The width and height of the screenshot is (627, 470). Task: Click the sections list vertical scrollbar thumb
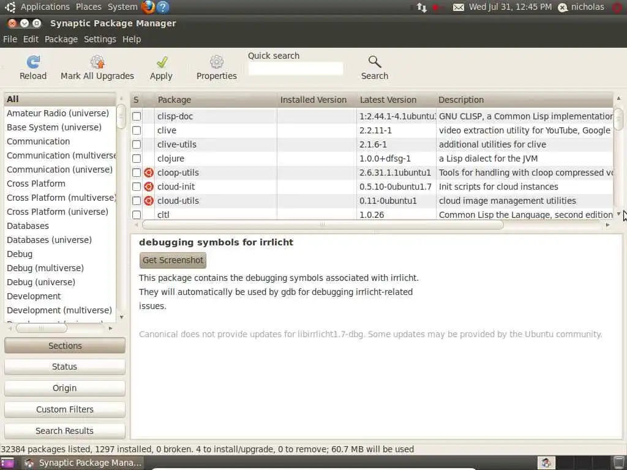[x=121, y=117]
